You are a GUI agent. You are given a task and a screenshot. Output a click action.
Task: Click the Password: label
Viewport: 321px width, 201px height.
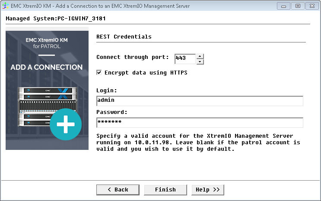pos(112,112)
